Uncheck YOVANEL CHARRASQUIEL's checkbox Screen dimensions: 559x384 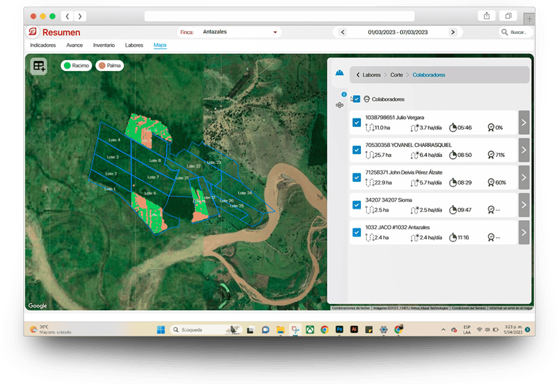[x=357, y=149]
